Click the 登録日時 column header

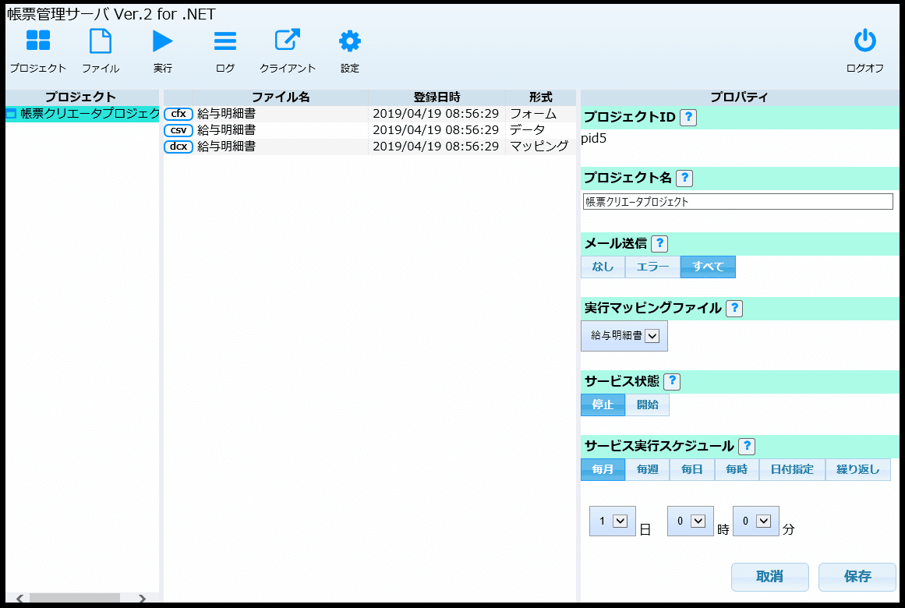click(x=437, y=97)
